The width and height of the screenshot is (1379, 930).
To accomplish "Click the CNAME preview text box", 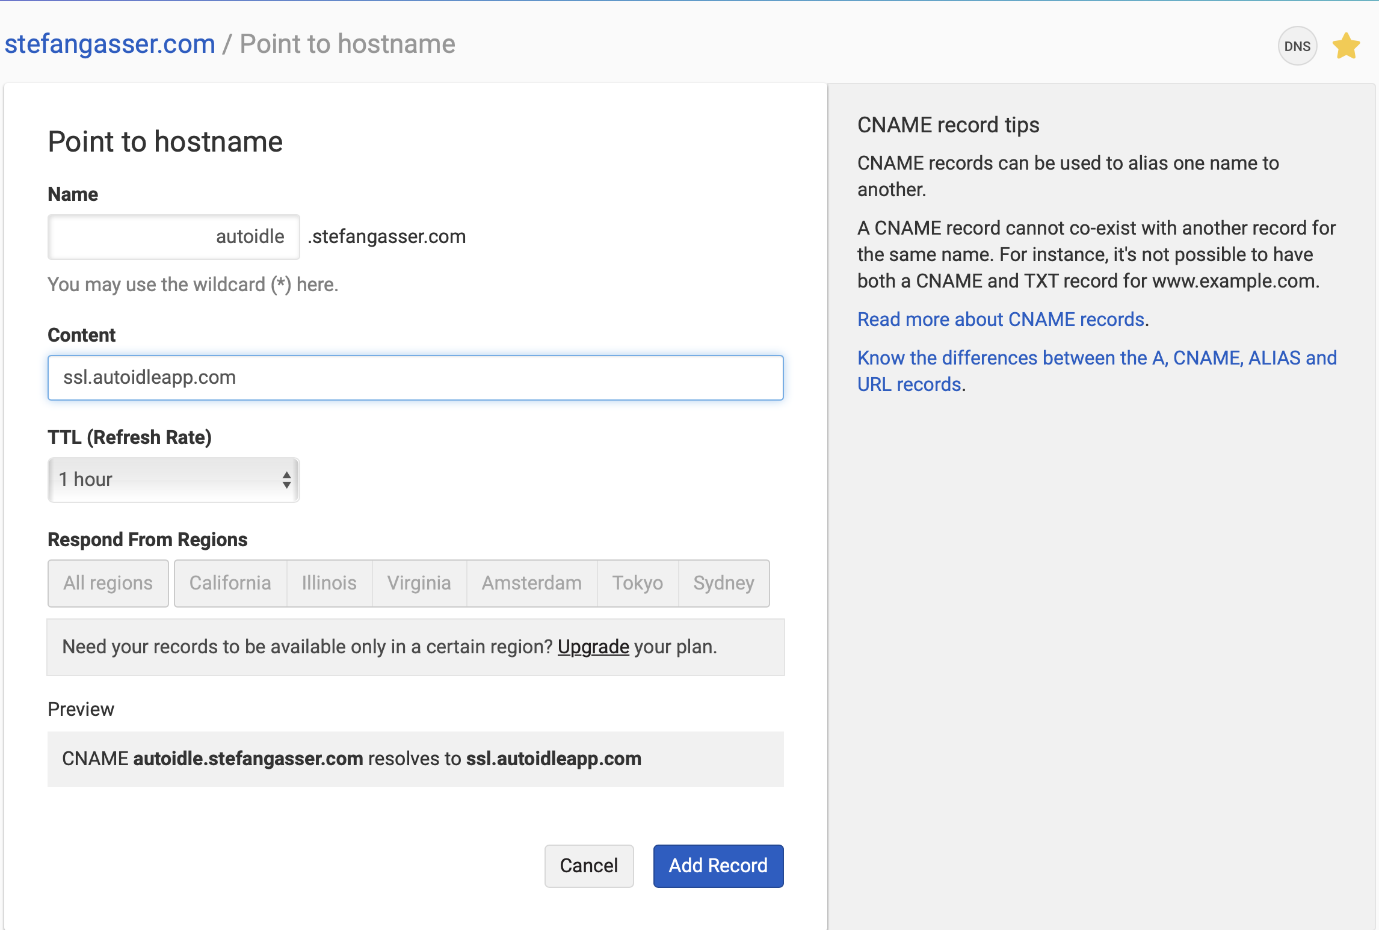I will point(415,759).
